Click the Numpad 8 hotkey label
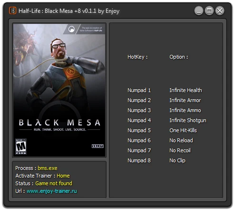This screenshot has height=211, width=235. 139,160
